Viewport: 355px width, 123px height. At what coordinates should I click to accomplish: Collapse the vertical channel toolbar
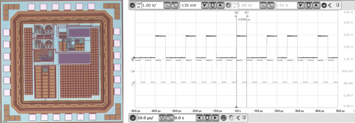click(x=330, y=5)
